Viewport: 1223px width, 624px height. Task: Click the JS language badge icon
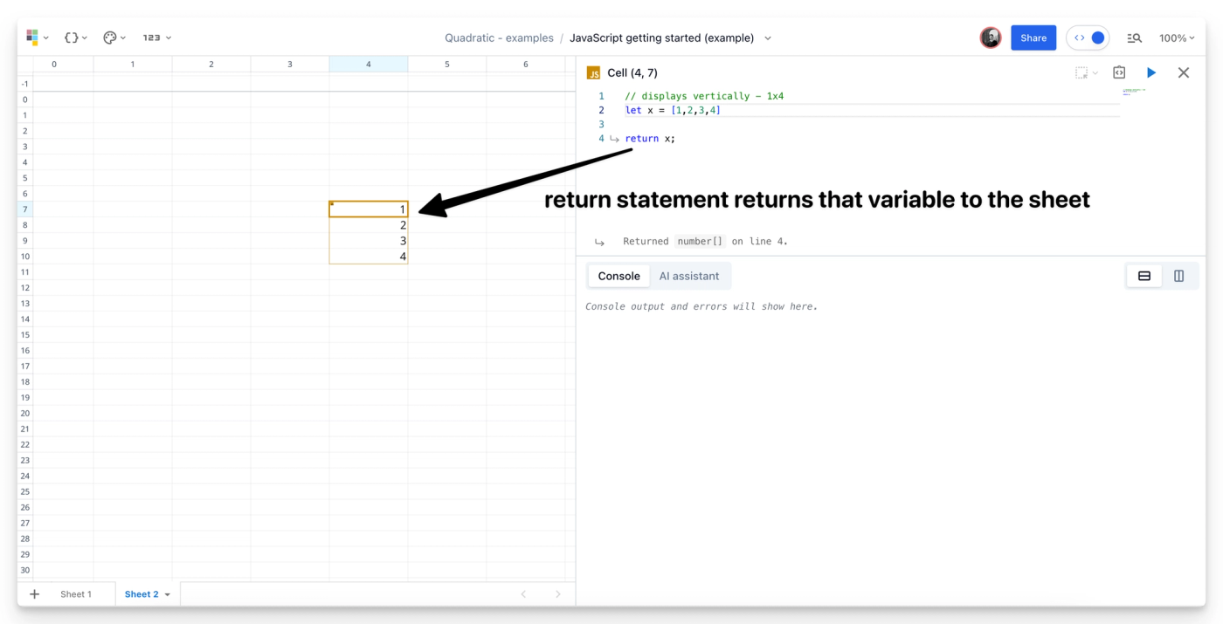[x=594, y=73]
